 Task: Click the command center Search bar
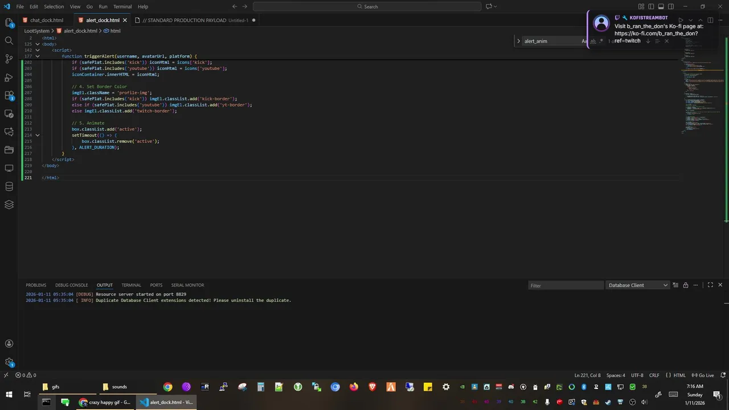(367, 6)
